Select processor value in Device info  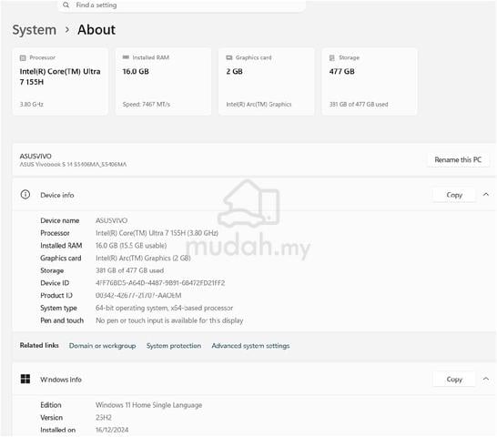(x=157, y=233)
